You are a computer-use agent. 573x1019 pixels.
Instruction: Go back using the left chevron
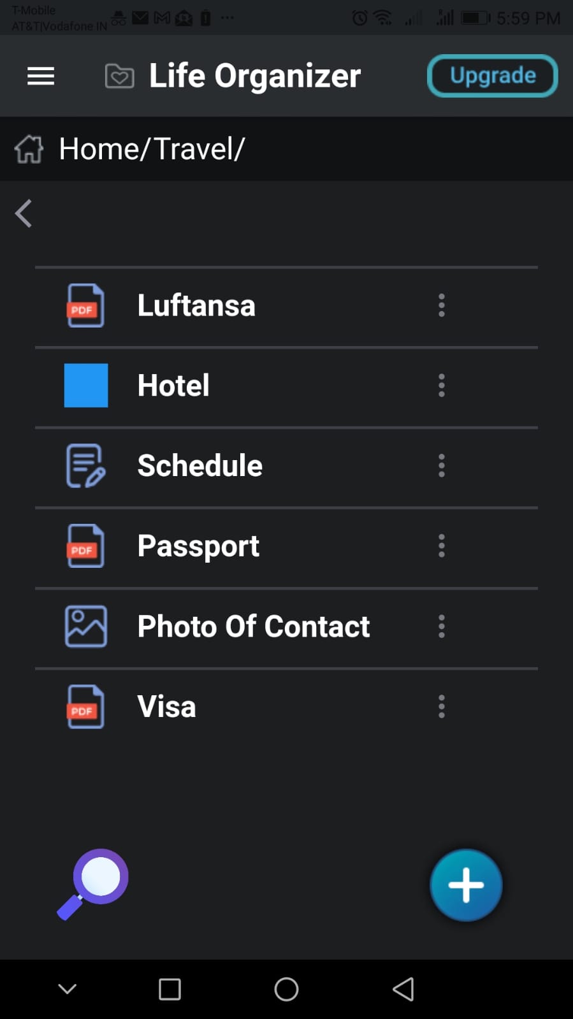coord(24,213)
